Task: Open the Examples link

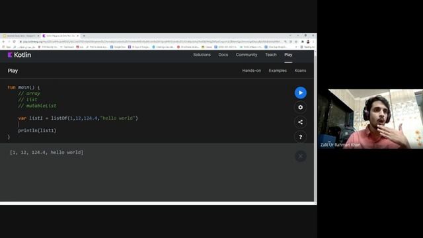Action: pos(278,71)
